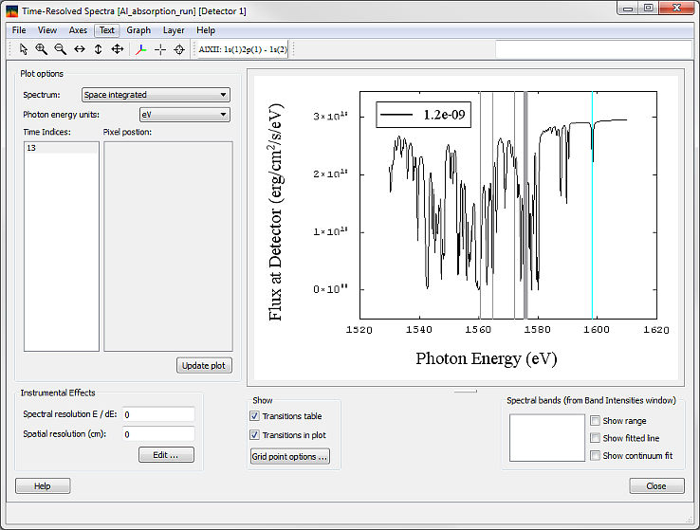Enable the Show fitted line checkbox
The height and width of the screenshot is (530, 700).
[x=595, y=438]
